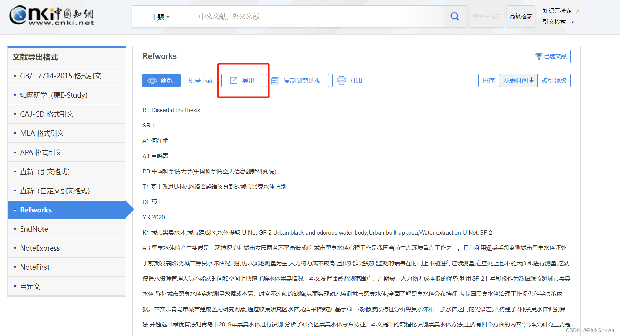Click the 'A1 何红术' author line
The image size is (620, 336).
155,141
